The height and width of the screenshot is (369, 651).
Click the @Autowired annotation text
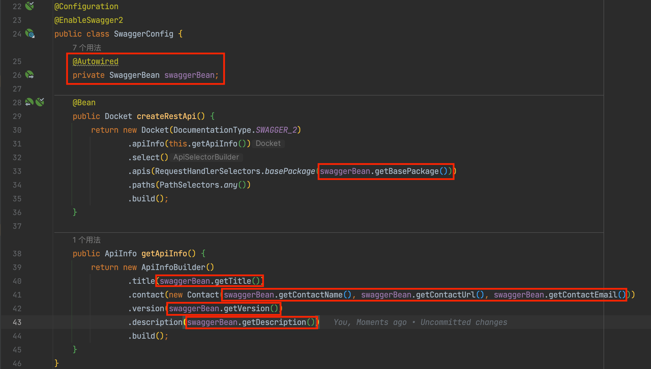96,61
